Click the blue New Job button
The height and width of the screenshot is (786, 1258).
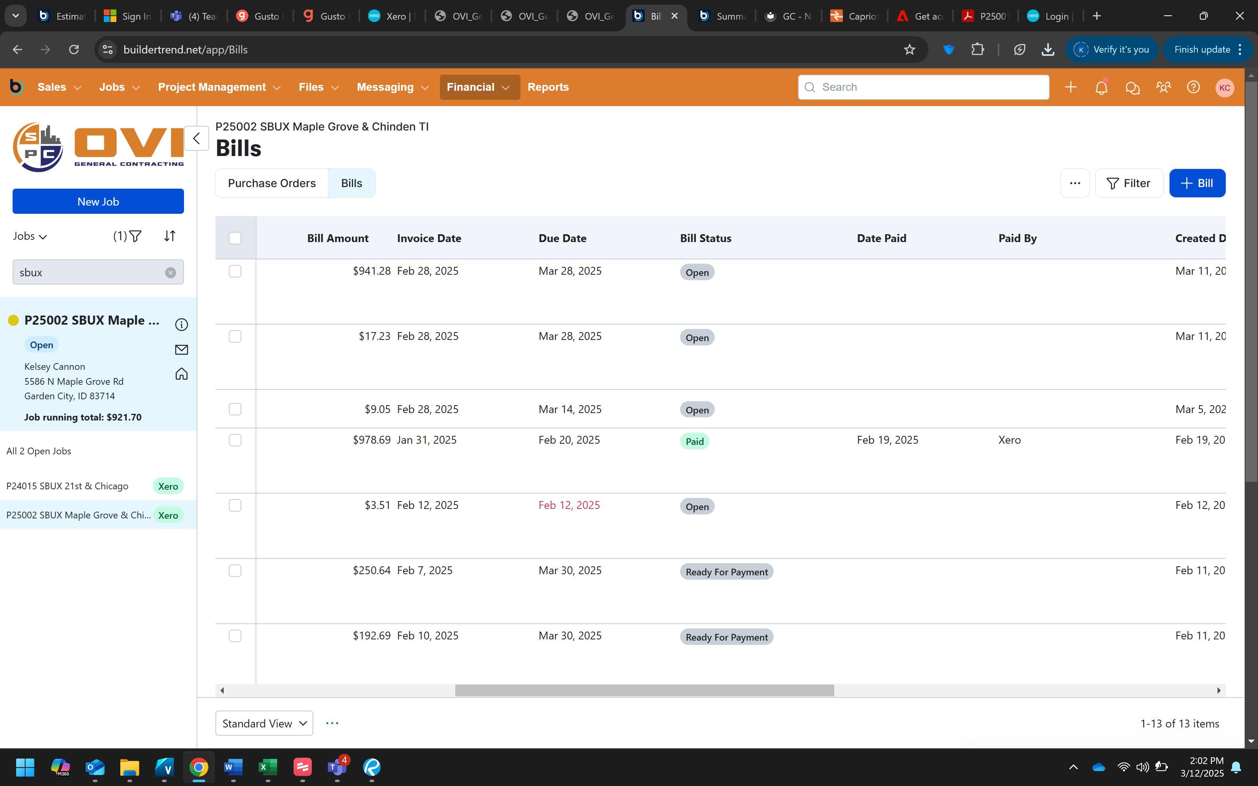pos(98,202)
